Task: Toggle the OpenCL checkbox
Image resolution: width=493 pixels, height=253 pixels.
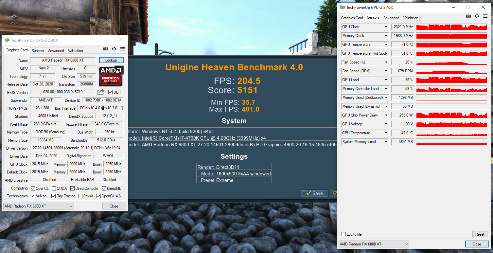Action: point(33,189)
